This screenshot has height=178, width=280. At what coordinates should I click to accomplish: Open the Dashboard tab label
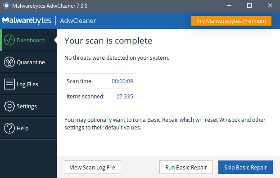click(x=31, y=40)
